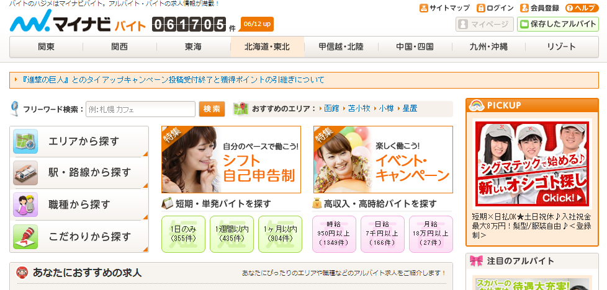Screen dimensions: 607x290
Task: Select the 北海道・東北 region tab
Action: click(x=267, y=47)
